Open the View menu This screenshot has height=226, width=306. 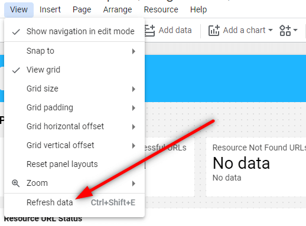19,9
